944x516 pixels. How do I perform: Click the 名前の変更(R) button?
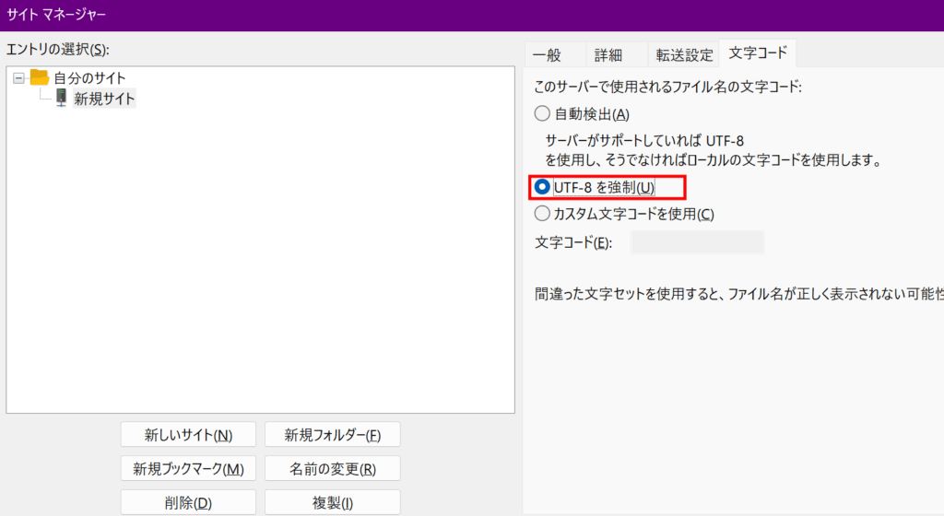click(332, 468)
